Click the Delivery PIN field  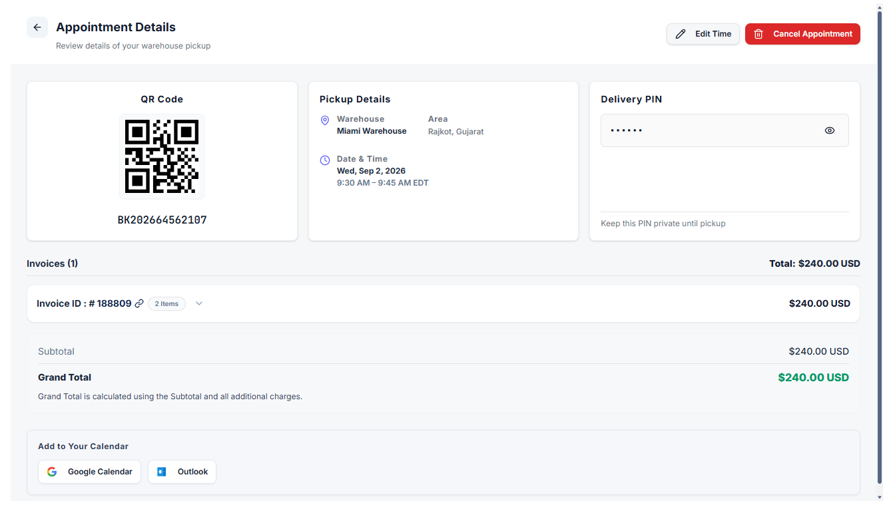coord(725,130)
